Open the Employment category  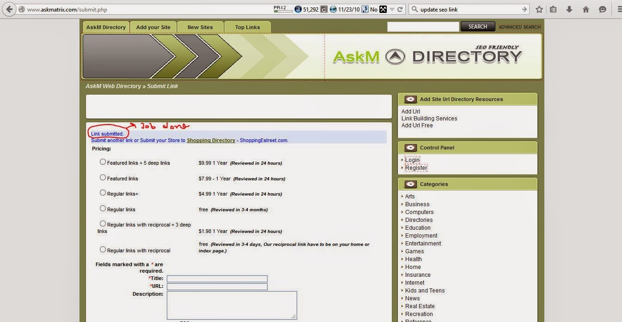421,236
